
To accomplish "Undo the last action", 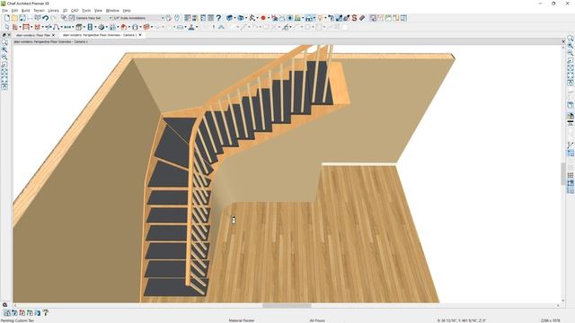I will [46, 18].
